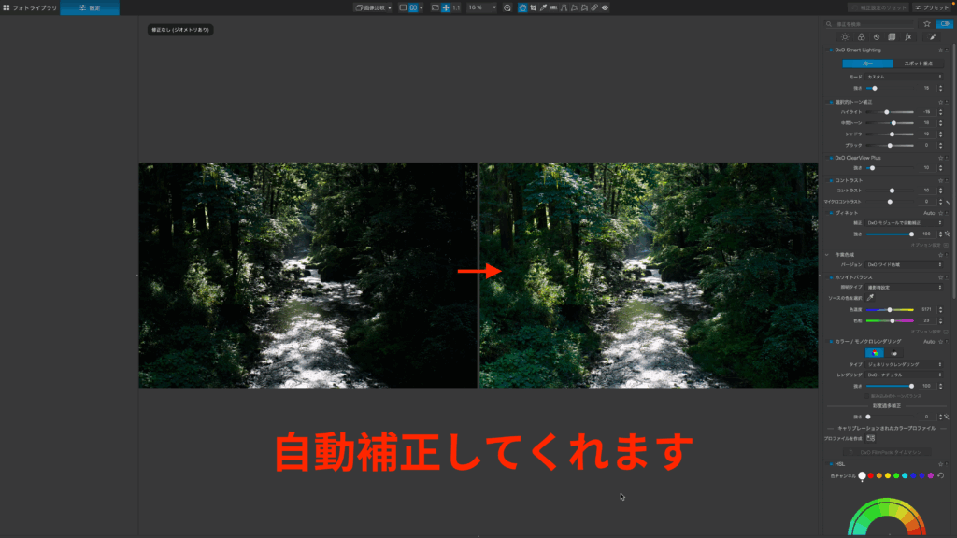Image resolution: width=957 pixels, height=538 pixels.
Task: Open the 画像比較 compare dropdown
Action: 373,7
